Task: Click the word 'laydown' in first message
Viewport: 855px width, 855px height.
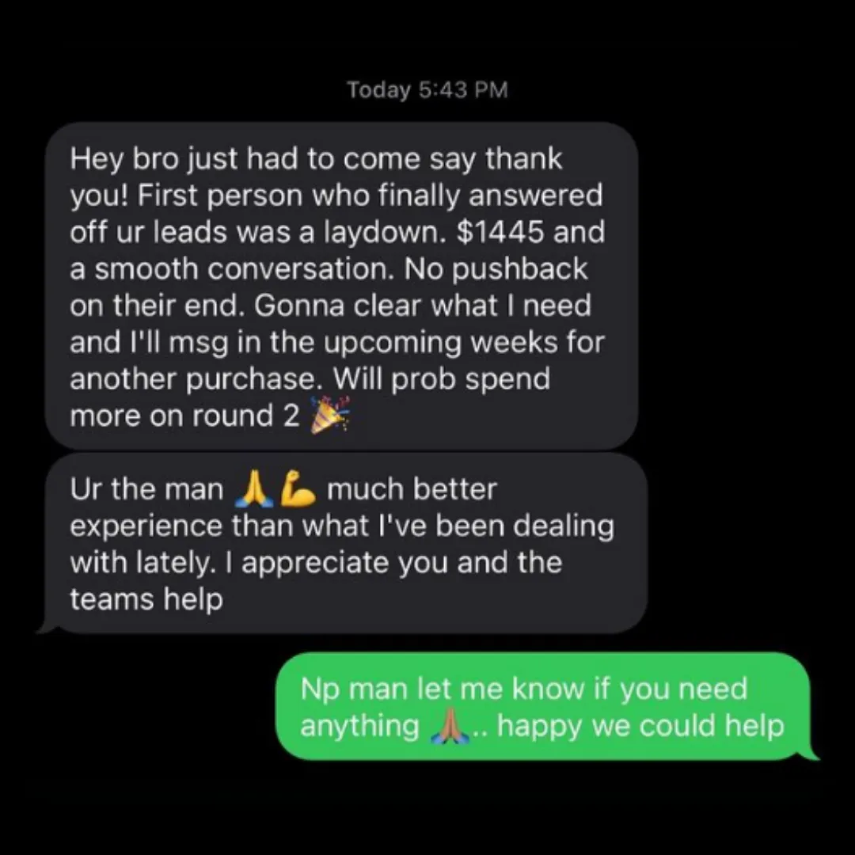Action: (x=381, y=234)
